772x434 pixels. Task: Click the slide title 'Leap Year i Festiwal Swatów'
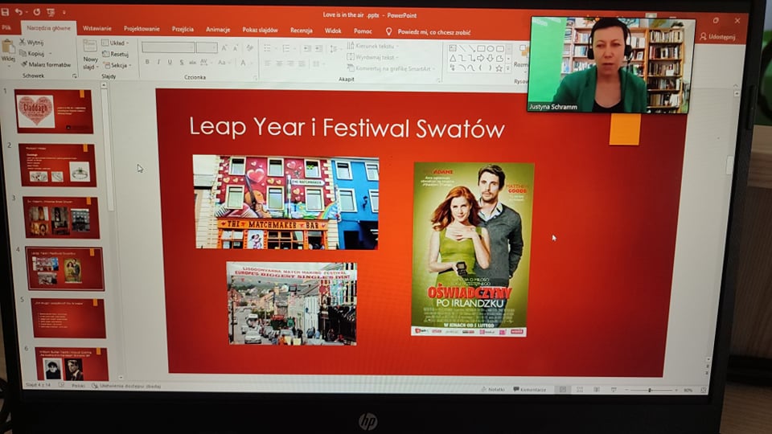(347, 128)
